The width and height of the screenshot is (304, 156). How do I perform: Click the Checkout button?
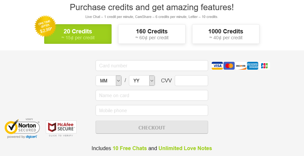click(152, 127)
